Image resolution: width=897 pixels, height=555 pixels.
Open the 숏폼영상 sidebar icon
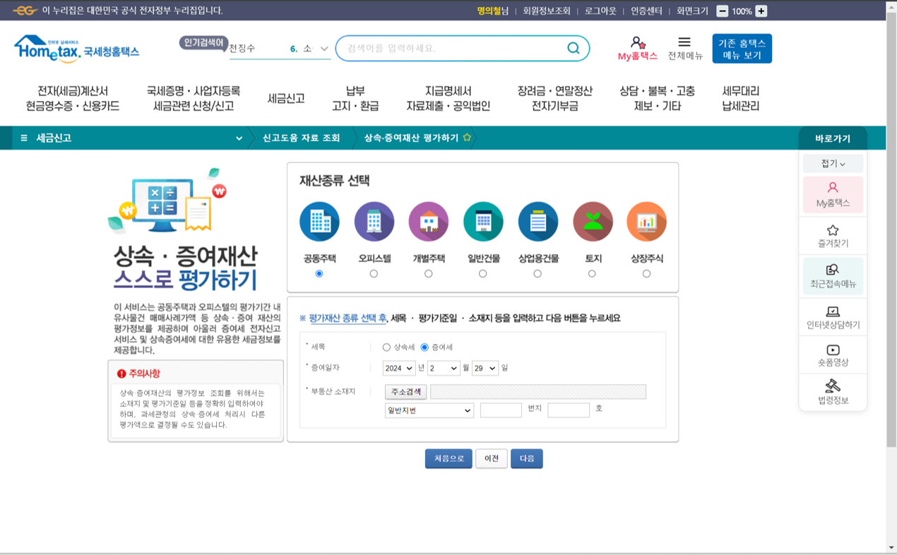click(x=833, y=354)
